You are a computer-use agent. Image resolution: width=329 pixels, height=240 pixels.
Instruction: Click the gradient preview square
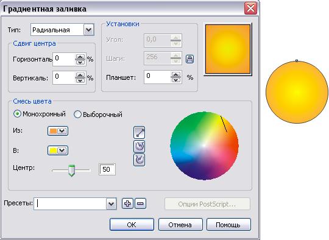228,49
